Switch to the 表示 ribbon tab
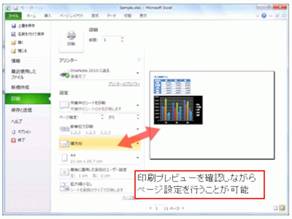Screen dimensions: 292x219 pyautogui.click(x=143, y=16)
